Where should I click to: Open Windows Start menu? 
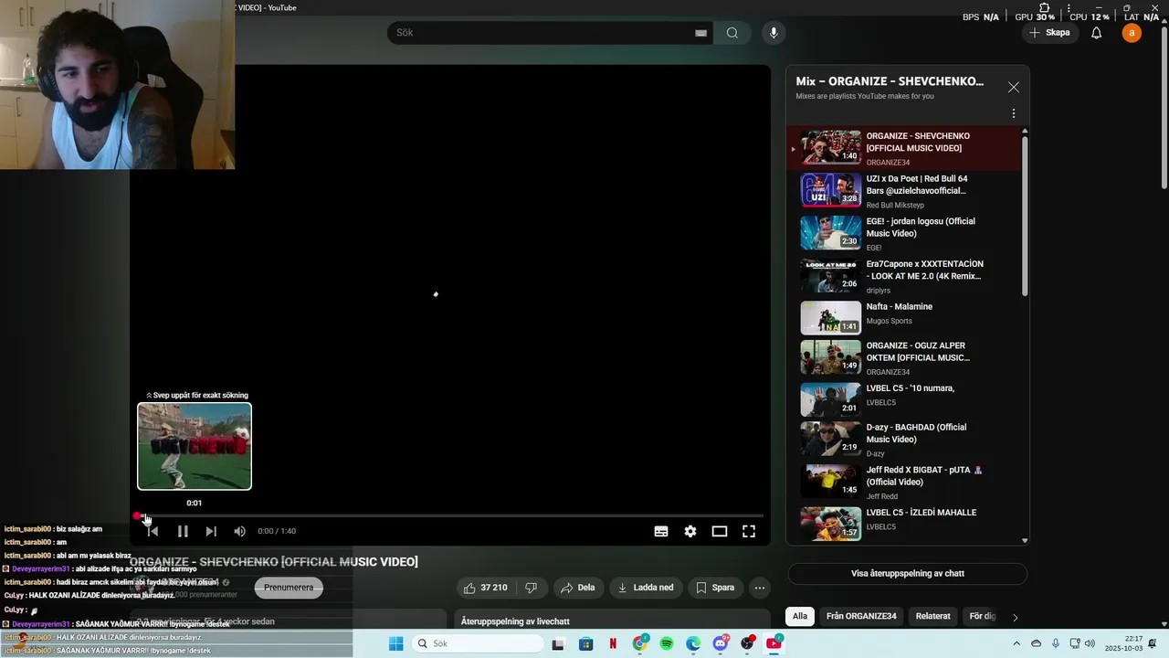coord(395,643)
